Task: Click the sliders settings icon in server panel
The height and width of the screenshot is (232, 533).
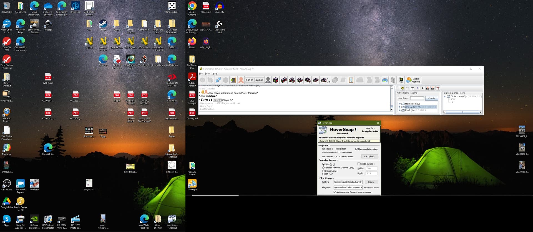Action: (413, 88)
